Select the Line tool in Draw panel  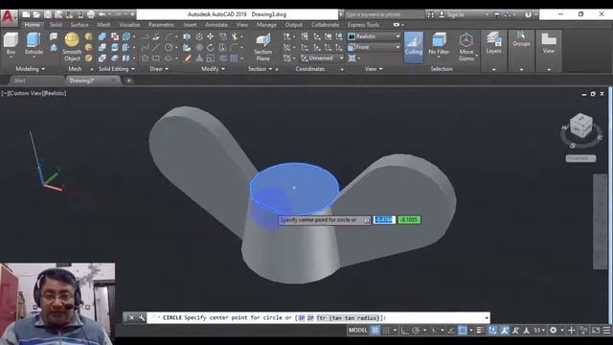(156, 47)
